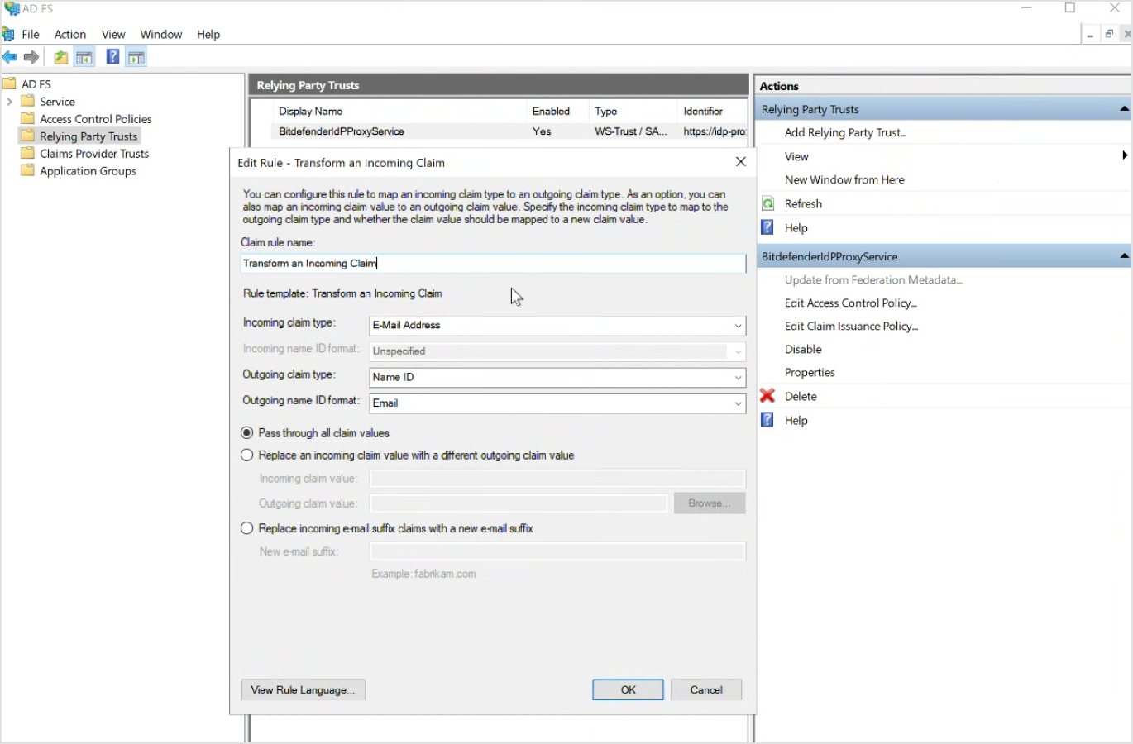Click Update from Federation Metadata action
The width and height of the screenshot is (1133, 744).
(873, 279)
